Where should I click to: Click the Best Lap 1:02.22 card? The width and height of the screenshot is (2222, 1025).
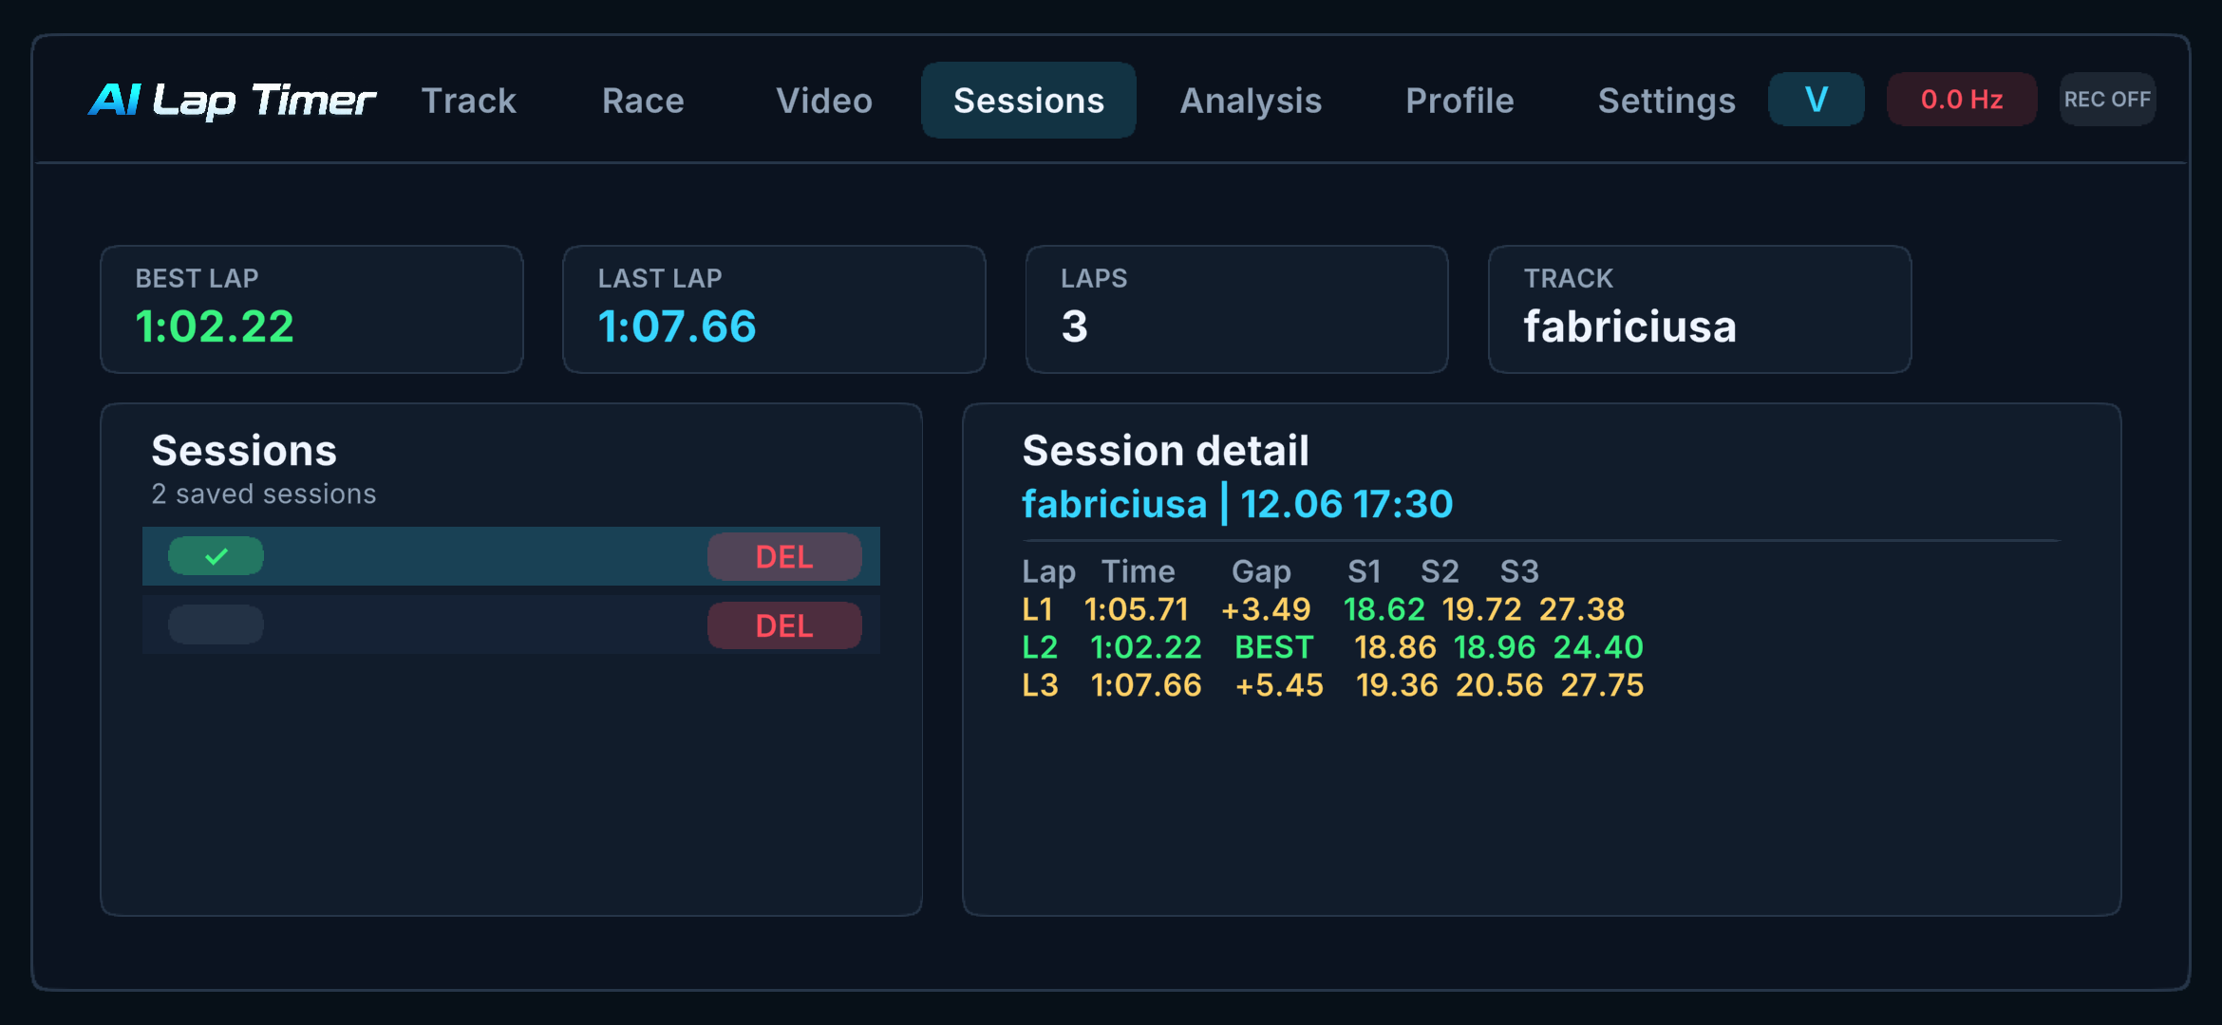[311, 309]
